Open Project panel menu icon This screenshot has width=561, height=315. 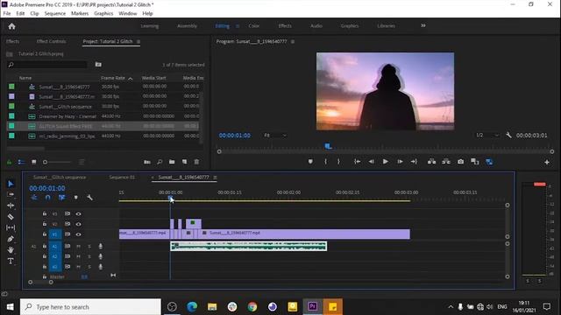tap(138, 42)
